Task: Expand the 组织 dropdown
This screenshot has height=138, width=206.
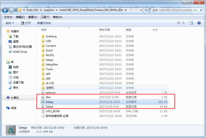Action: pyautogui.click(x=10, y=23)
